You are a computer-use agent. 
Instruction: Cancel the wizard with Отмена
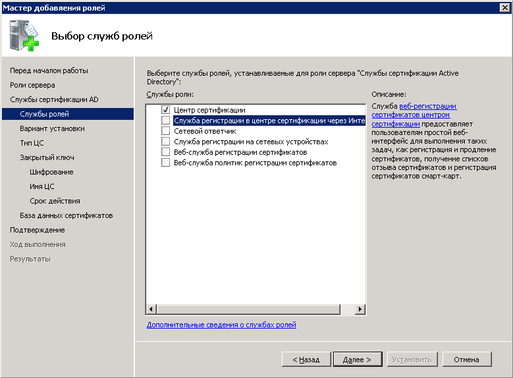tap(467, 360)
